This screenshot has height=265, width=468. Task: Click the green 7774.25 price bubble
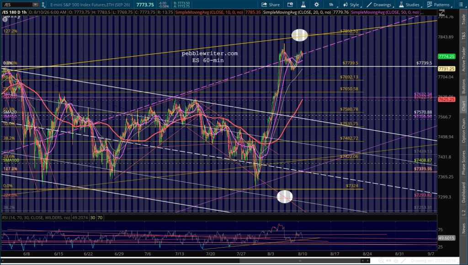coord(447,56)
